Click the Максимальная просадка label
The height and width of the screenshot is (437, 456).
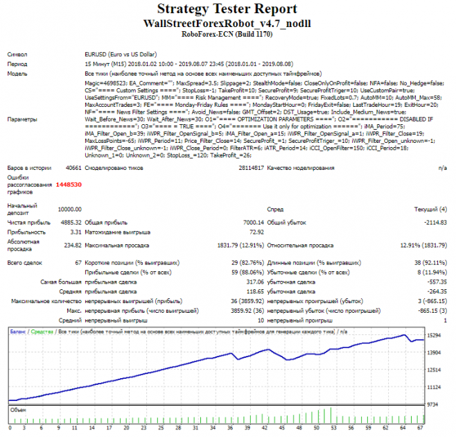tap(117, 246)
